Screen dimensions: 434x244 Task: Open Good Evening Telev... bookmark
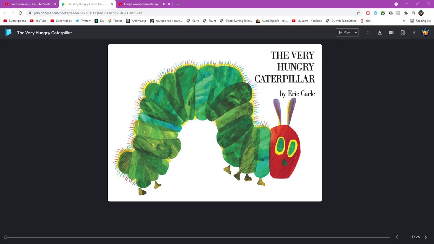(236, 21)
